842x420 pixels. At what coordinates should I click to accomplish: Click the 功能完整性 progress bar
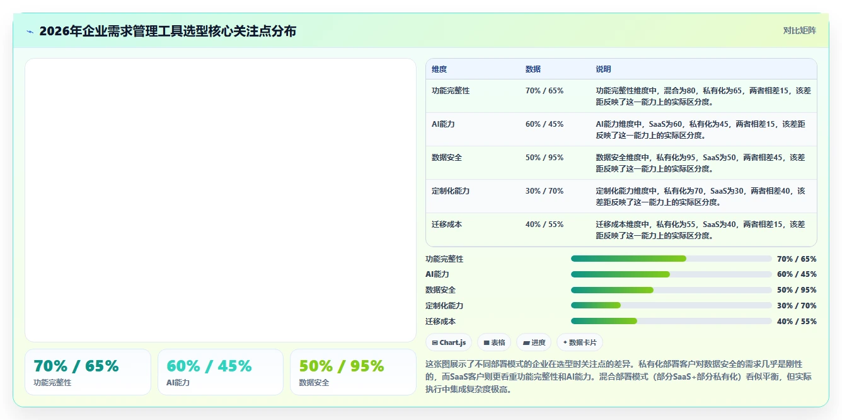(x=671, y=259)
